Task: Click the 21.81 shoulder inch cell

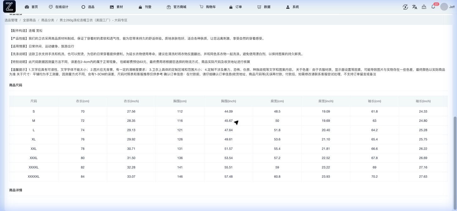Action: pos(326,149)
